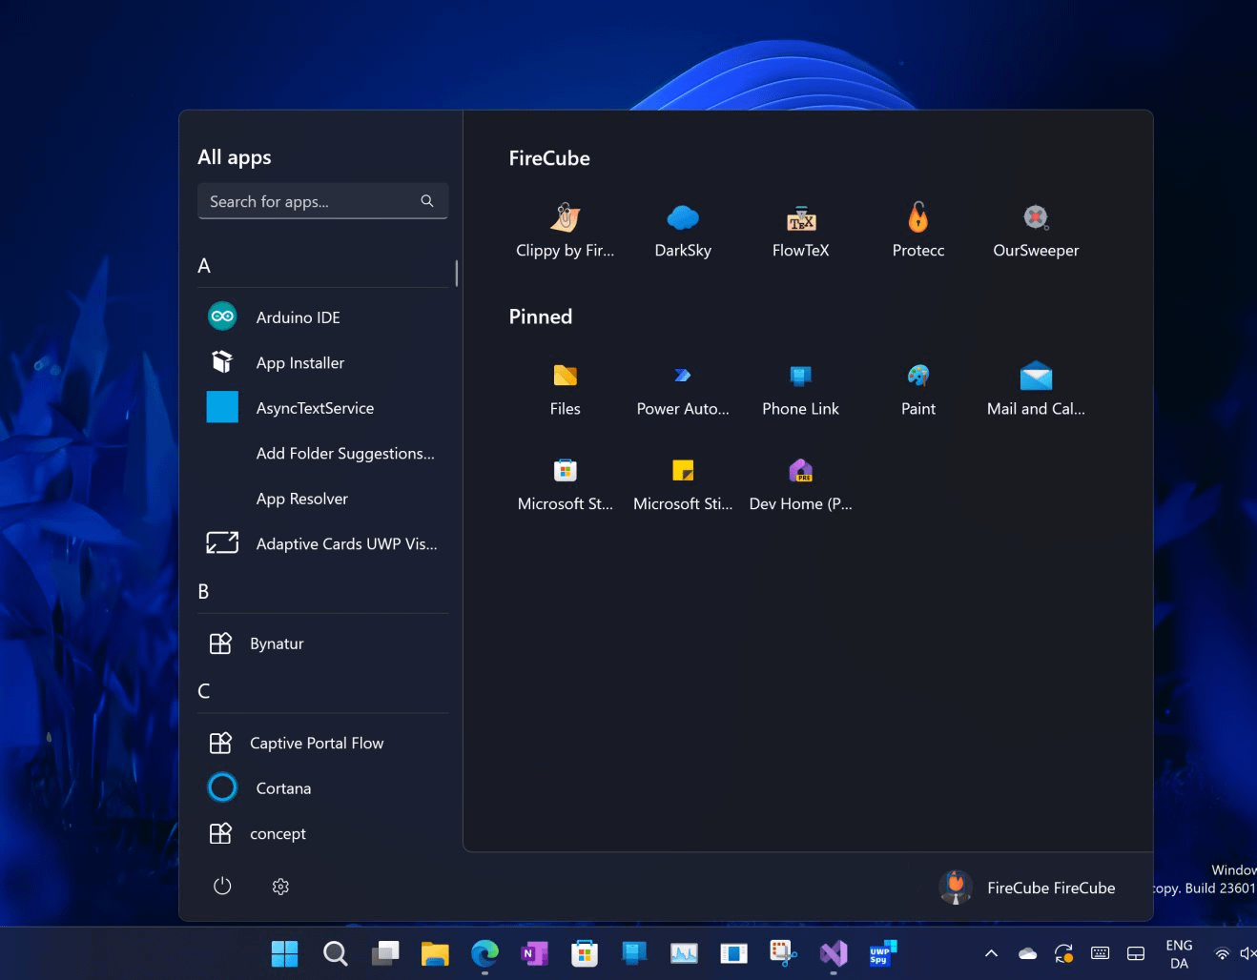The height and width of the screenshot is (980, 1257).
Task: Open the concept app entry
Action: pos(322,833)
